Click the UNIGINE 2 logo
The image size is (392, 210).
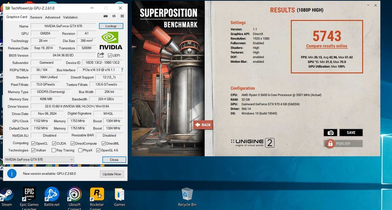[x=252, y=142]
